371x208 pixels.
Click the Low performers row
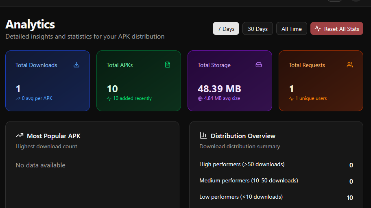click(x=276, y=197)
